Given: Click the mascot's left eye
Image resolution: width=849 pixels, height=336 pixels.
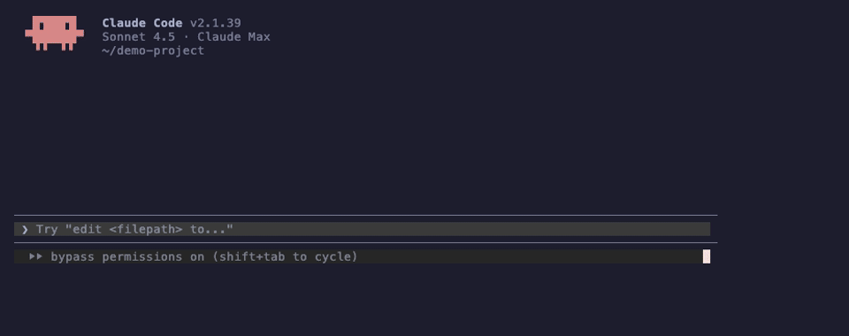Looking at the screenshot, I should click(x=42, y=26).
